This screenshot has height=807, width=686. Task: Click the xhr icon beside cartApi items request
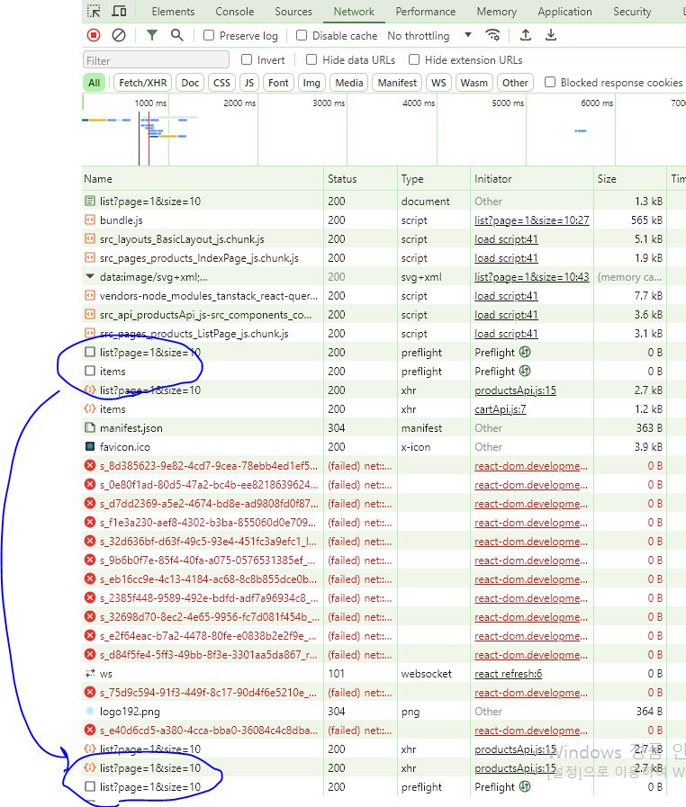pos(90,409)
